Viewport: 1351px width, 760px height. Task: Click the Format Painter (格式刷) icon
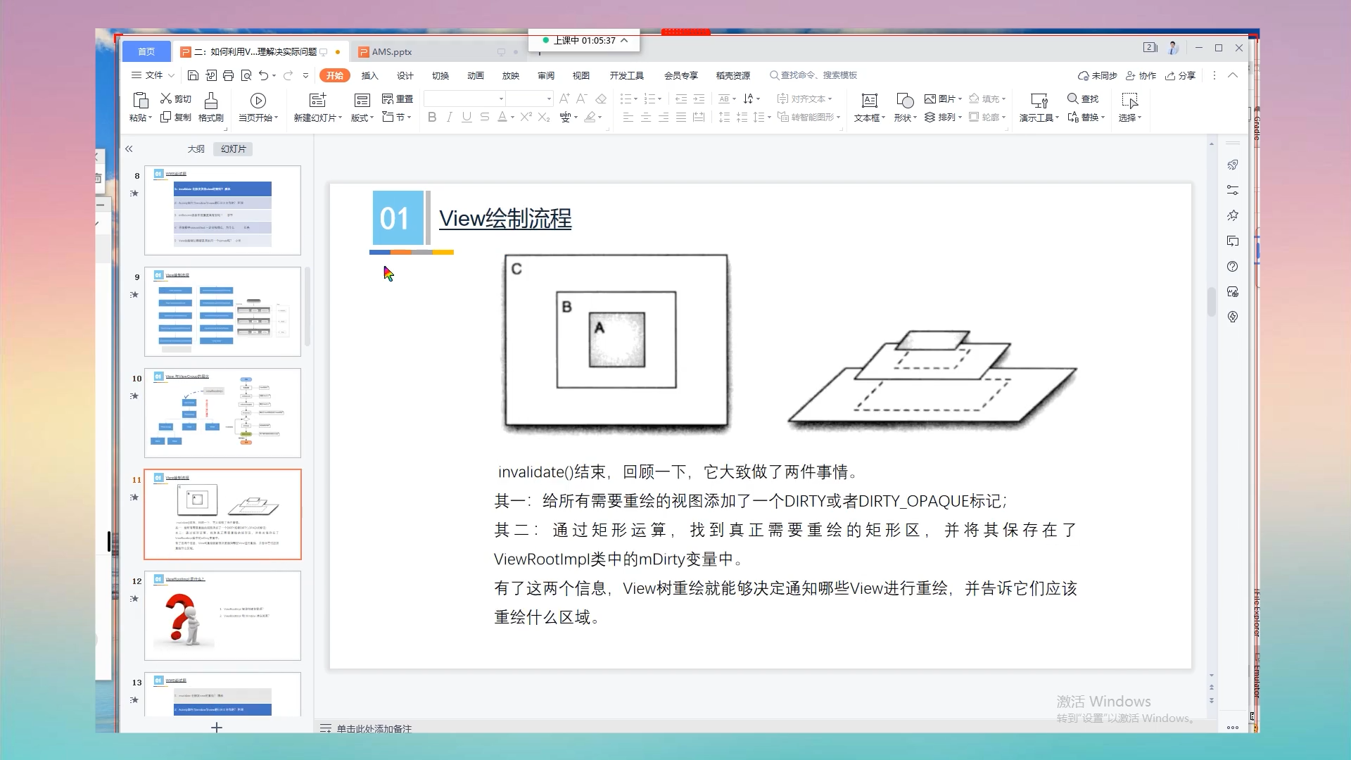210,101
